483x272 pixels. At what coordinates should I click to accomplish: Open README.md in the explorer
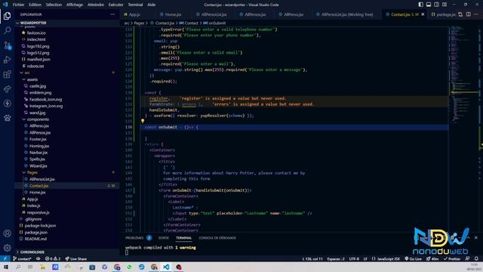pos(35,239)
